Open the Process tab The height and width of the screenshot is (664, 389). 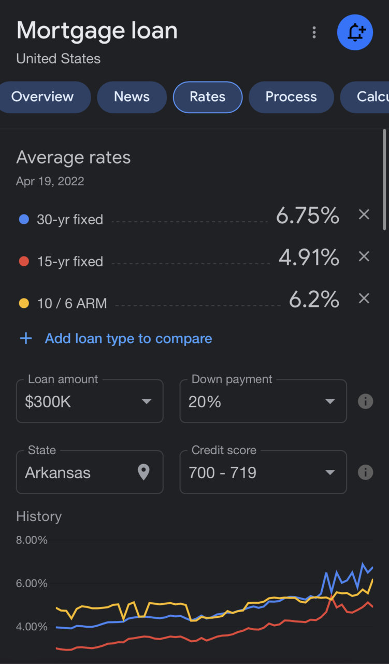coord(291,97)
